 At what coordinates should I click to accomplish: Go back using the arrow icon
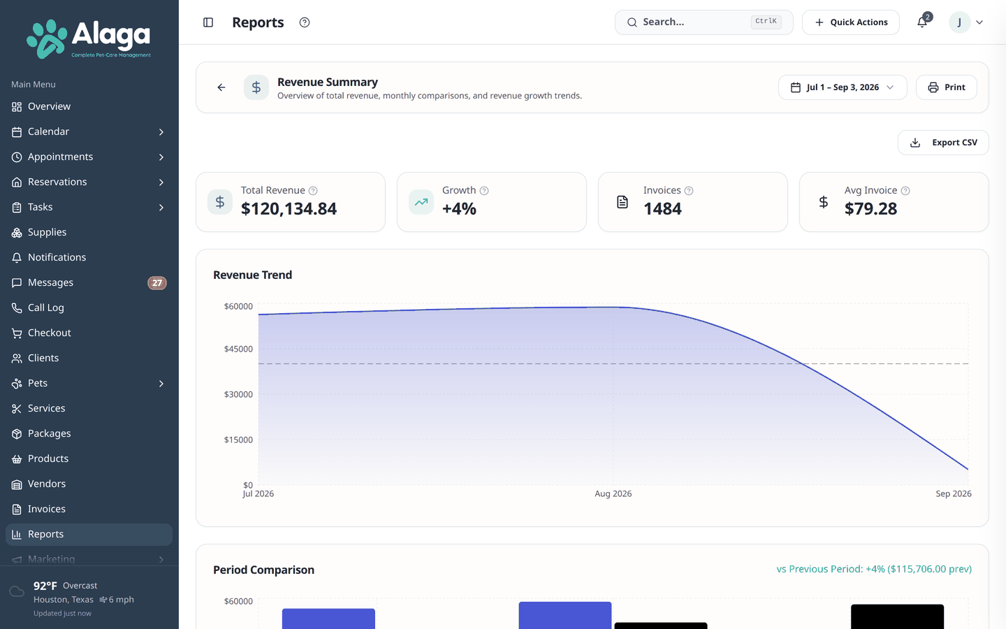click(221, 87)
